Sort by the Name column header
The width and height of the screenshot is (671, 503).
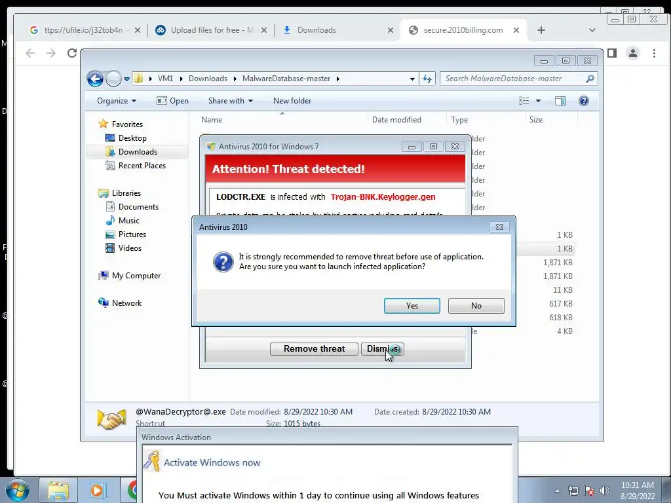282,120
